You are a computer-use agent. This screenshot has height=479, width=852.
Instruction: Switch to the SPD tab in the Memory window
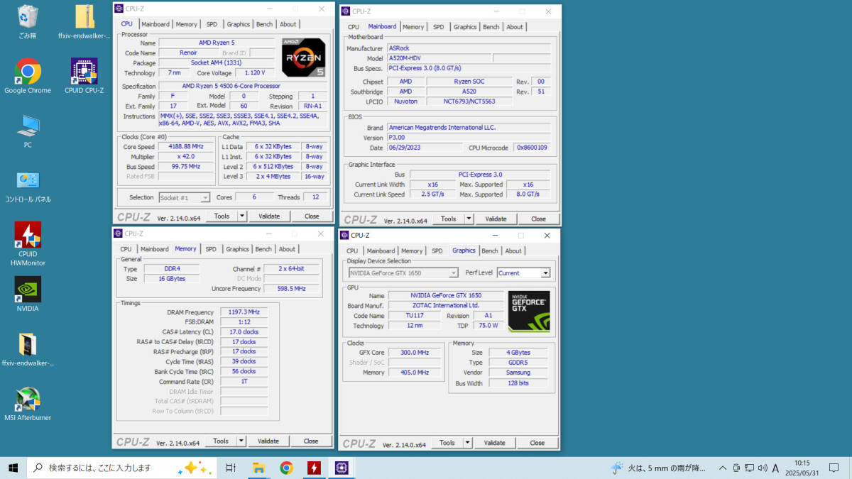[x=211, y=249]
